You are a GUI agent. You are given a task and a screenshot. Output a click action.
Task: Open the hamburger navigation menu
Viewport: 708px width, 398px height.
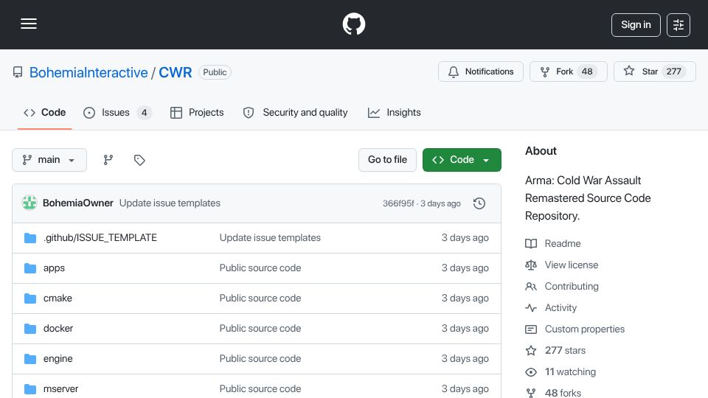[29, 24]
